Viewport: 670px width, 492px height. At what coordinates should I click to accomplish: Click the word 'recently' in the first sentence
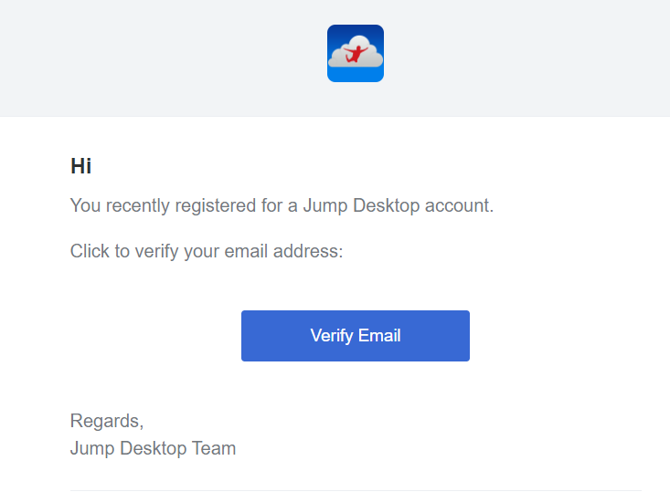coord(138,206)
